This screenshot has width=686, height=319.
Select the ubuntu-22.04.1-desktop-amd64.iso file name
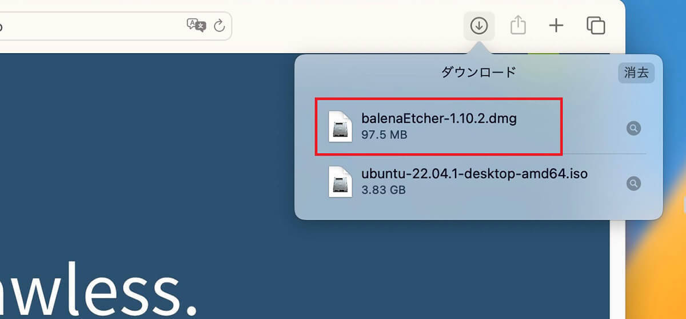pyautogui.click(x=474, y=173)
